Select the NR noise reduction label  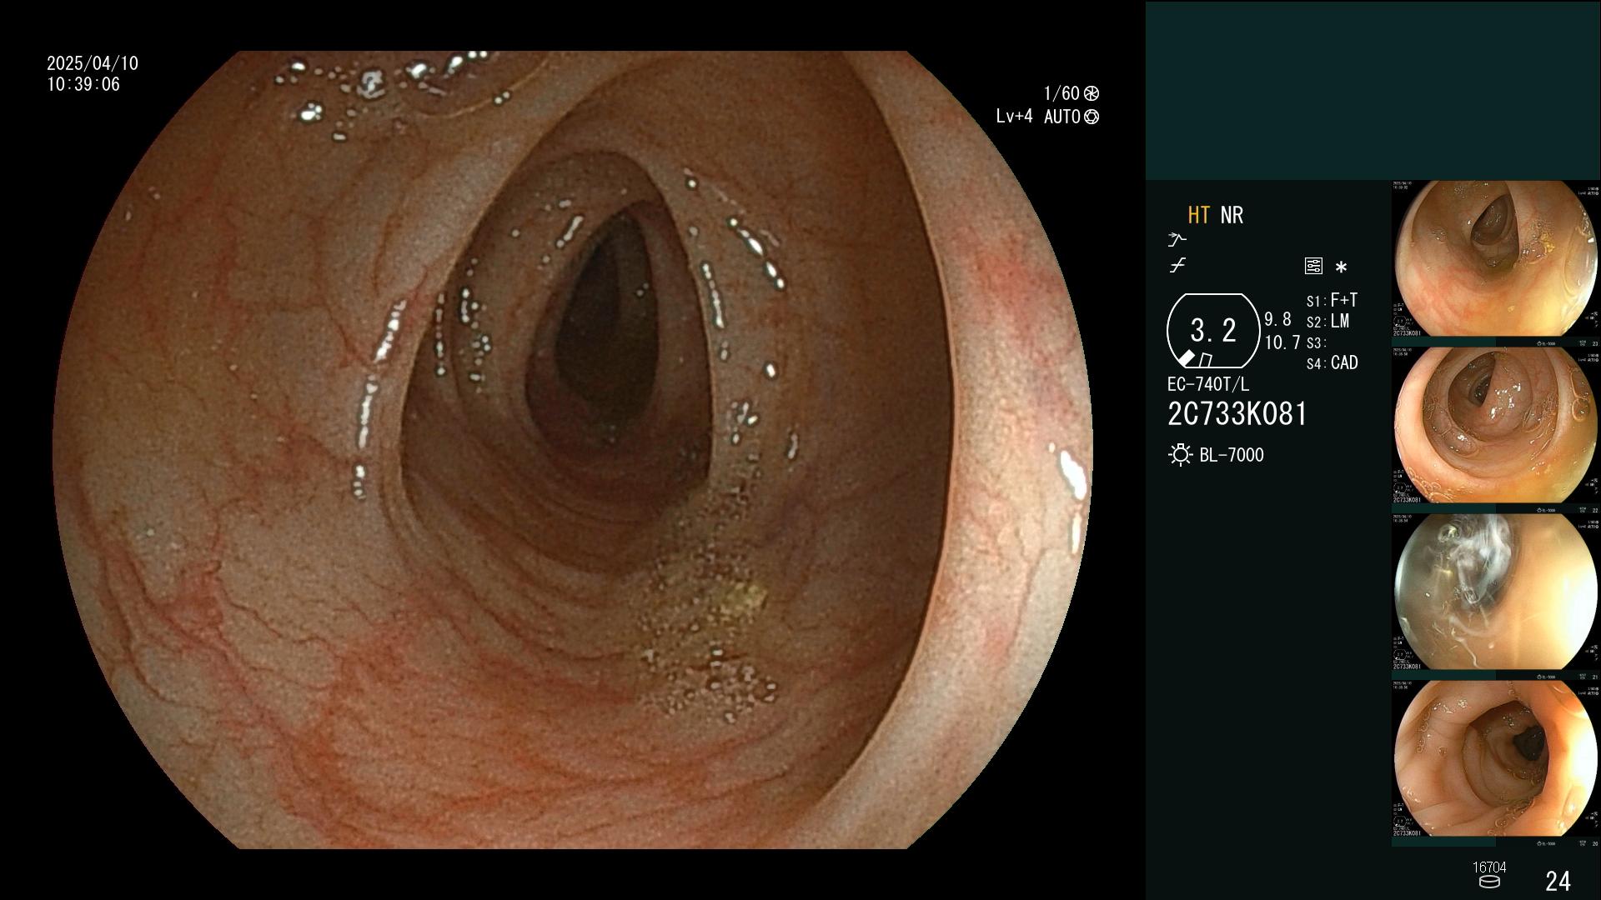pyautogui.click(x=1232, y=215)
